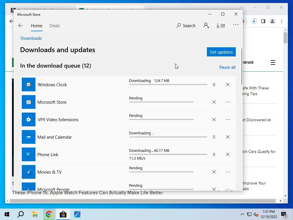Open Photos app from taskbar
The image size is (293, 220).
[x=77, y=214]
